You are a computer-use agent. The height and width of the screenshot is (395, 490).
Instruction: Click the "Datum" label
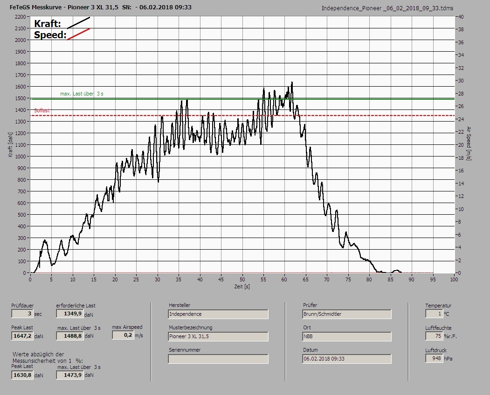(311, 350)
